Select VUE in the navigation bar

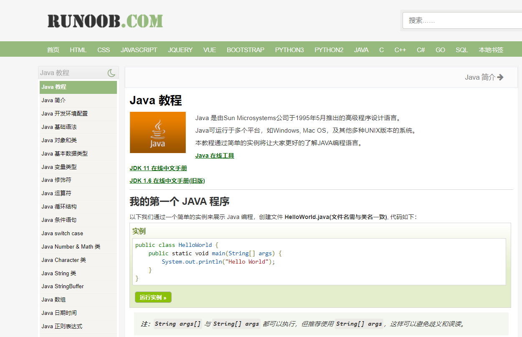[x=210, y=50]
